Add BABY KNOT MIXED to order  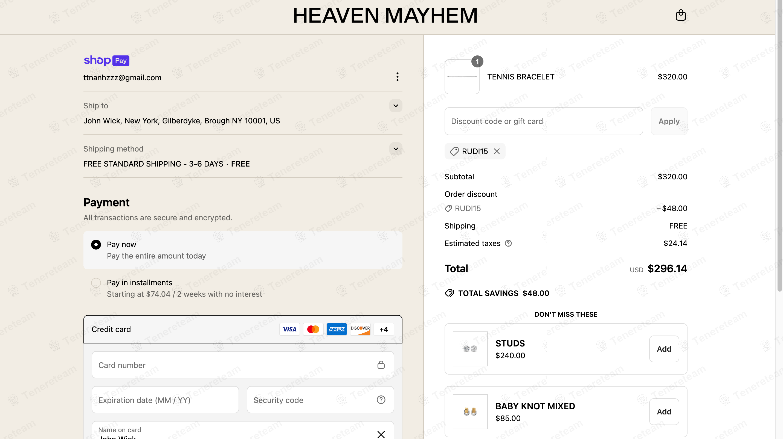coord(664,412)
